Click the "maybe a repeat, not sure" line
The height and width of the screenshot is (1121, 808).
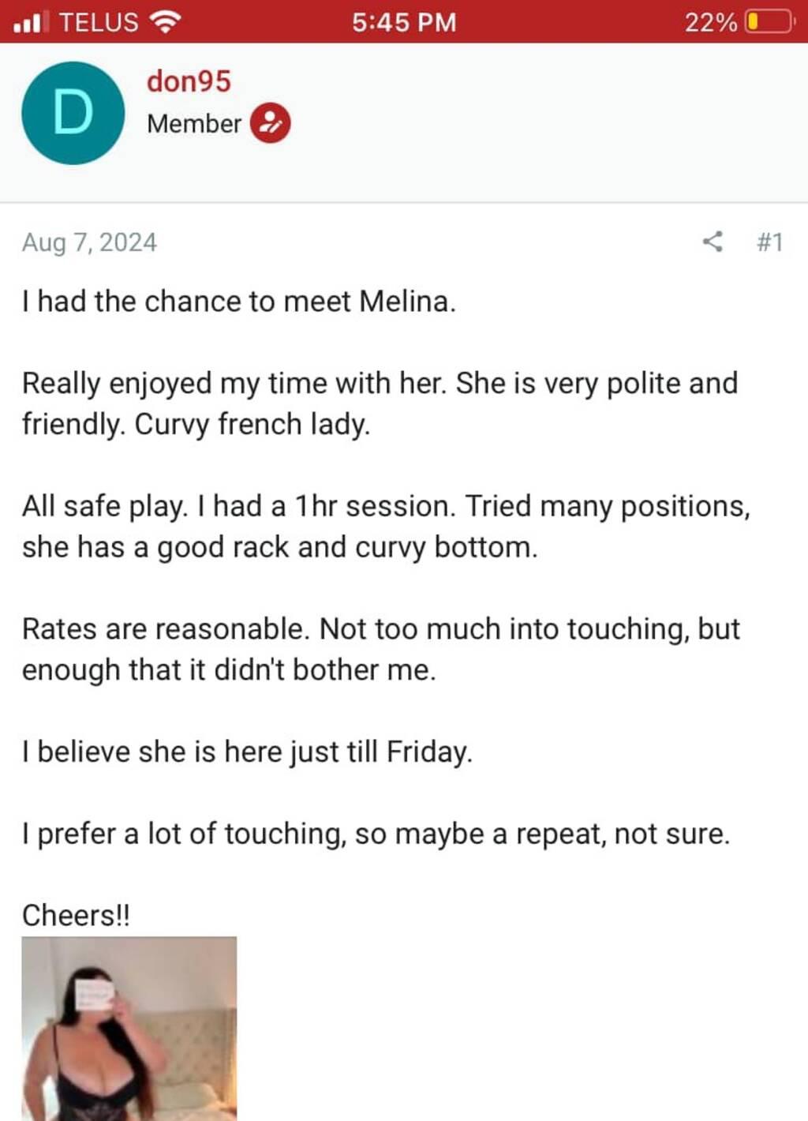point(376,834)
